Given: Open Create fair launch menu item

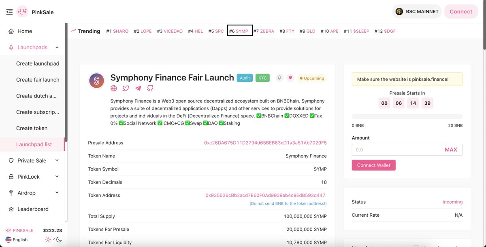Looking at the screenshot, I should click(38, 80).
